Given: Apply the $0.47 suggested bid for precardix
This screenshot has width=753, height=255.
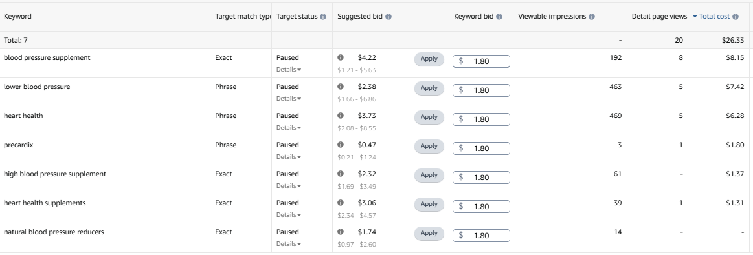Looking at the screenshot, I should (x=429, y=147).
